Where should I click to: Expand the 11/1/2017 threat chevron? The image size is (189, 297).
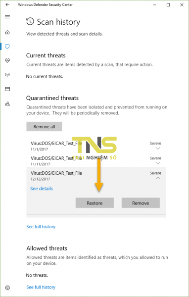click(x=158, y=148)
